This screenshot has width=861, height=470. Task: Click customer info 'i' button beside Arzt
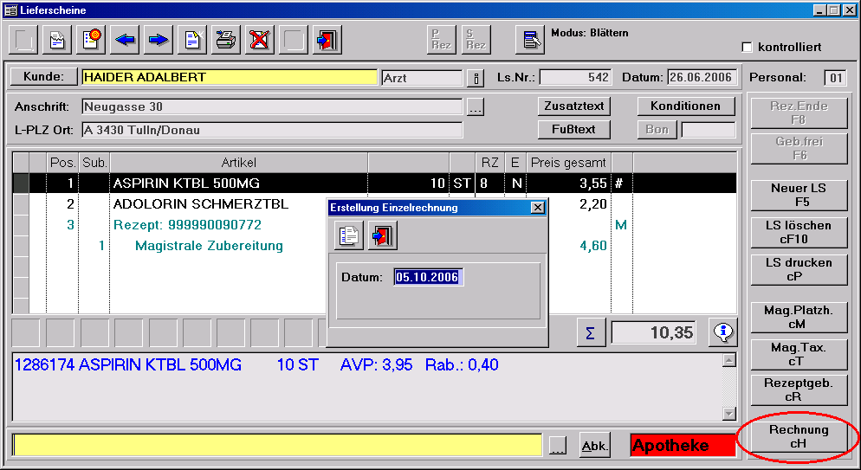click(476, 78)
